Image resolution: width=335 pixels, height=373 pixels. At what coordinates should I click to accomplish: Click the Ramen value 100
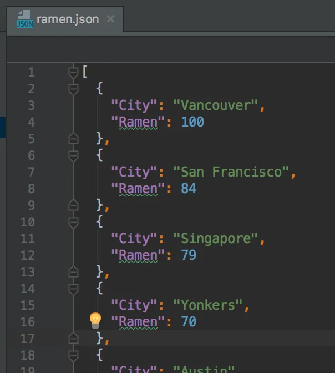[192, 122]
